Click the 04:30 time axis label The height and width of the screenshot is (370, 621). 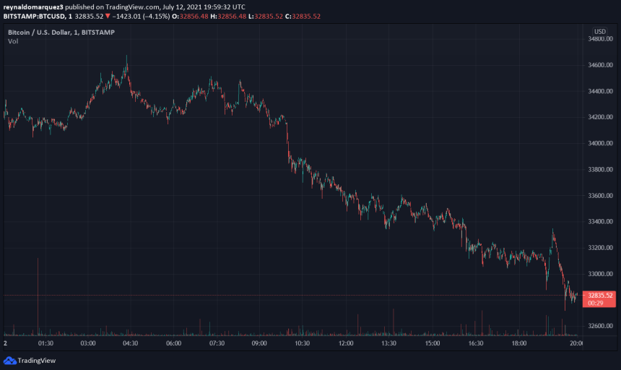coord(130,343)
